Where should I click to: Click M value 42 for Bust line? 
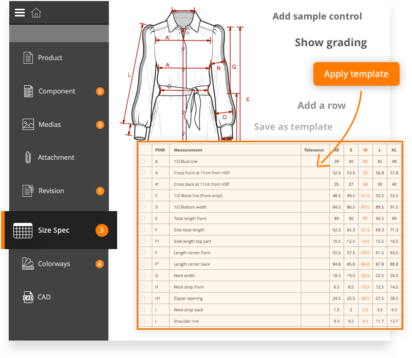[365, 161]
